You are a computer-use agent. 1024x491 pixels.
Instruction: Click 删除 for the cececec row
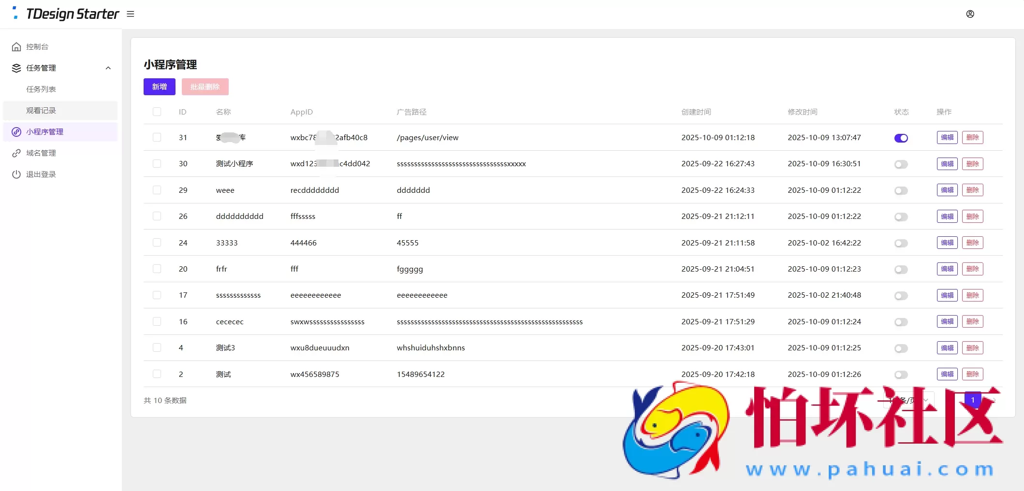(972, 321)
